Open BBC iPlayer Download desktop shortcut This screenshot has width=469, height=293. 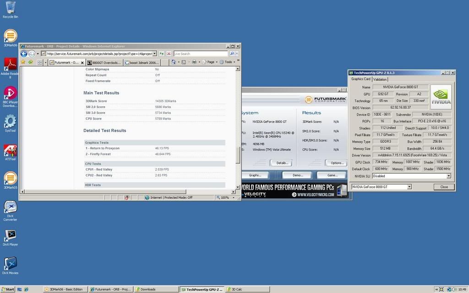[10, 97]
